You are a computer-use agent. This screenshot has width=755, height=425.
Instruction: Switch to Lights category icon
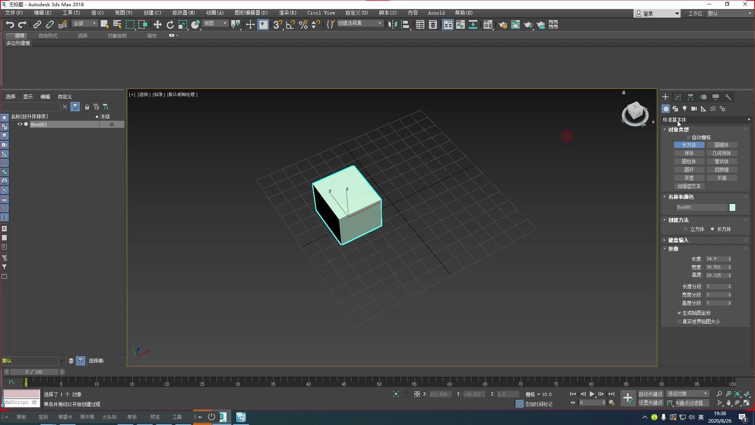(x=685, y=109)
